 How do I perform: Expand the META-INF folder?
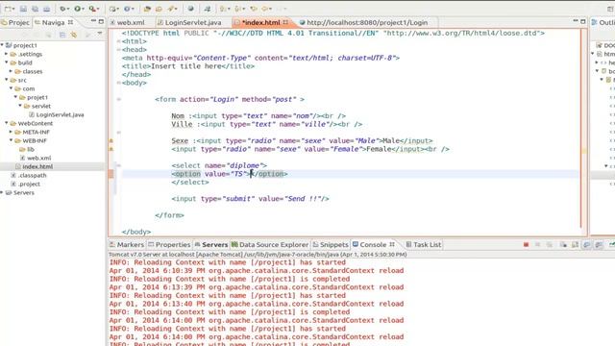pos(11,132)
